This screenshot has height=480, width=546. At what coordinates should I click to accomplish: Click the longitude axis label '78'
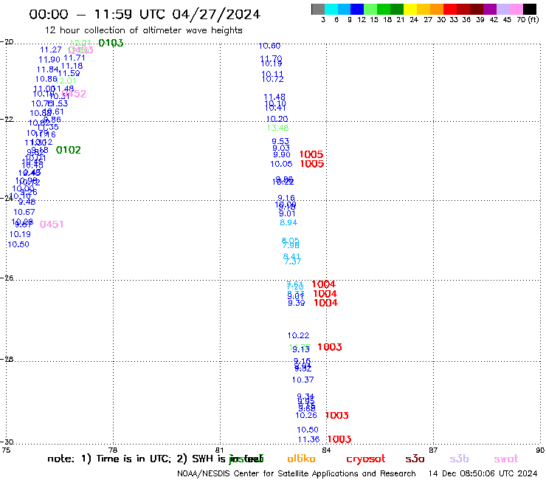point(113,450)
